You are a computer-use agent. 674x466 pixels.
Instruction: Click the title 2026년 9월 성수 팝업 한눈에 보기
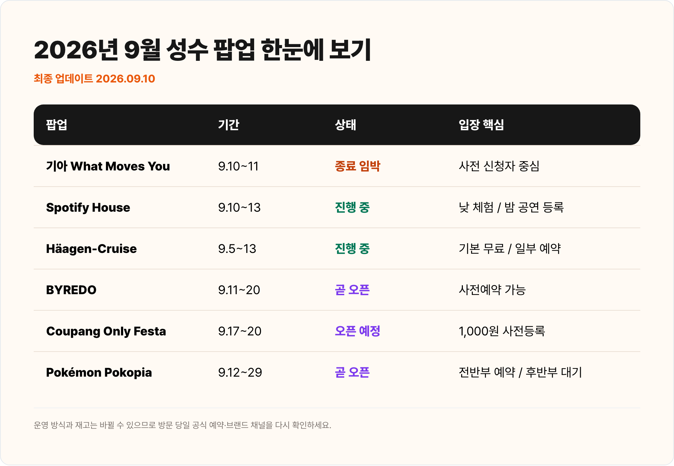click(202, 50)
